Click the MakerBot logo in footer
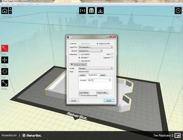Viewport: 183px width, 140px height. [32, 136]
